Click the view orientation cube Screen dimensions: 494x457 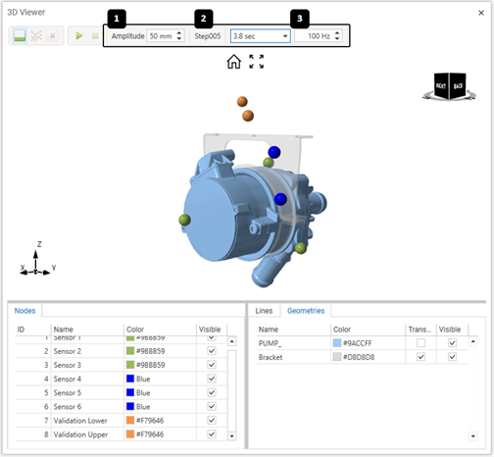(x=450, y=86)
